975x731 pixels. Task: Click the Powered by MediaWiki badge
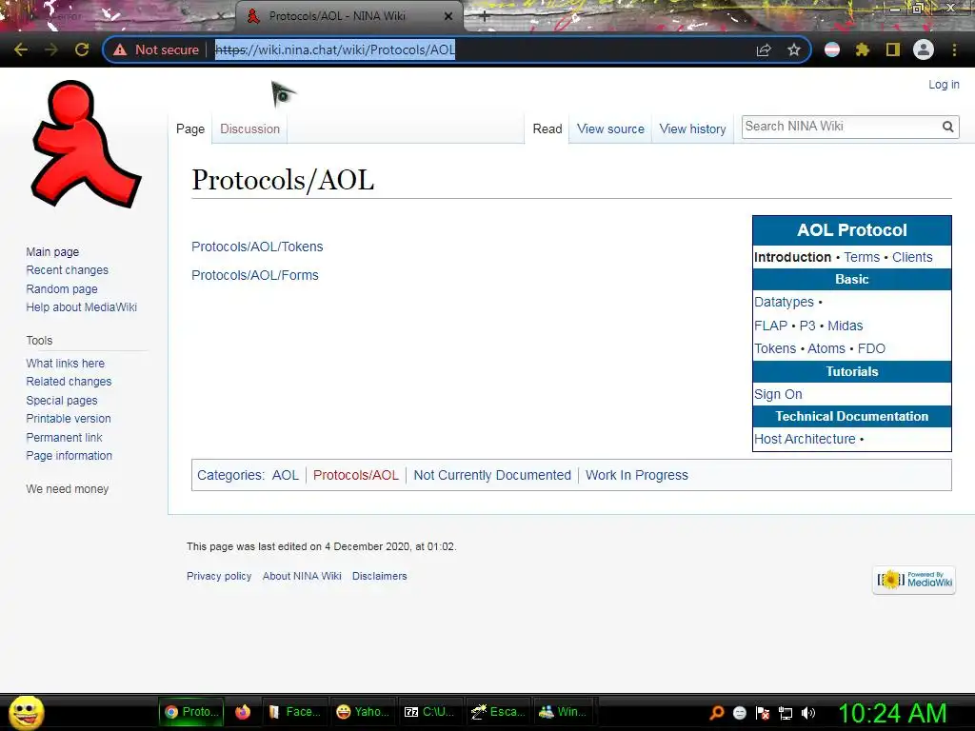tap(914, 580)
